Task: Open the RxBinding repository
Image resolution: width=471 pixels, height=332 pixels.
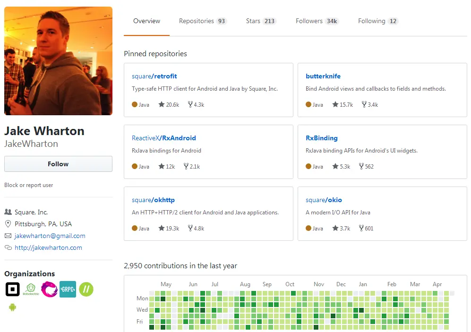Action: (x=322, y=138)
